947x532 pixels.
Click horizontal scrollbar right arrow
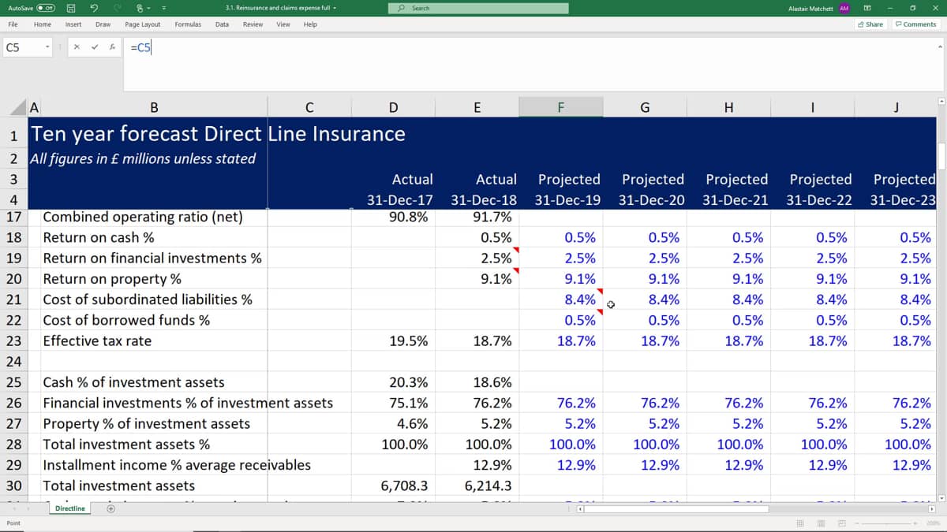[932, 509]
